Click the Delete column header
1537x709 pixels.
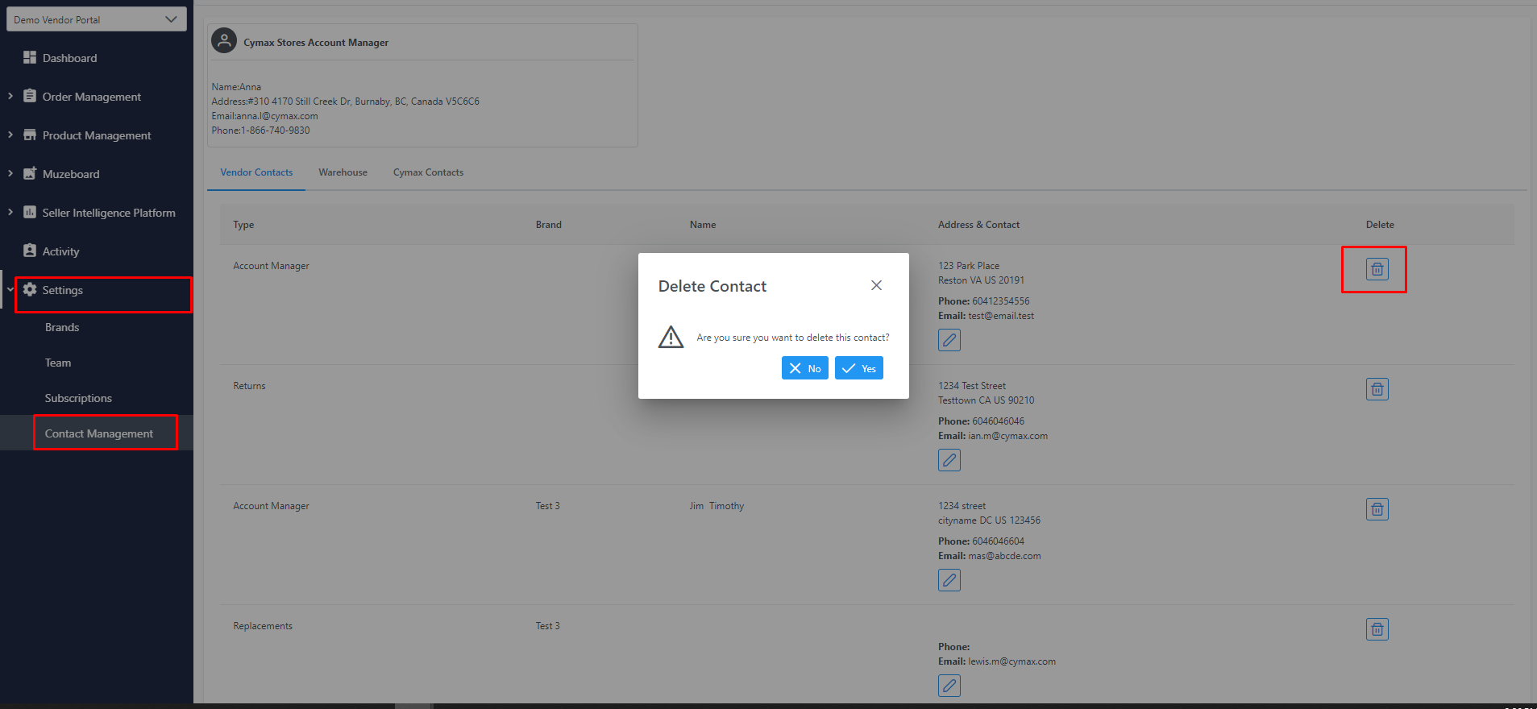[x=1380, y=225]
